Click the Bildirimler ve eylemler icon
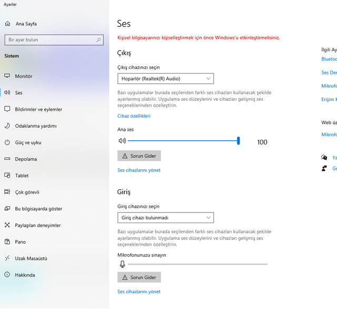The height and width of the screenshot is (309, 337). 7,109
